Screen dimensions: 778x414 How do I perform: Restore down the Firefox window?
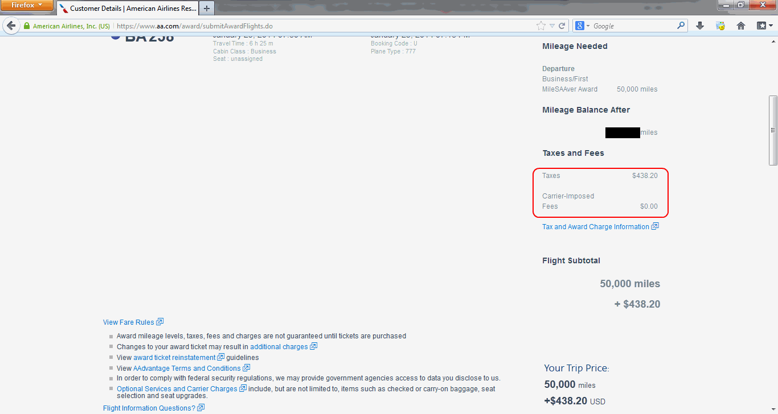pos(741,5)
